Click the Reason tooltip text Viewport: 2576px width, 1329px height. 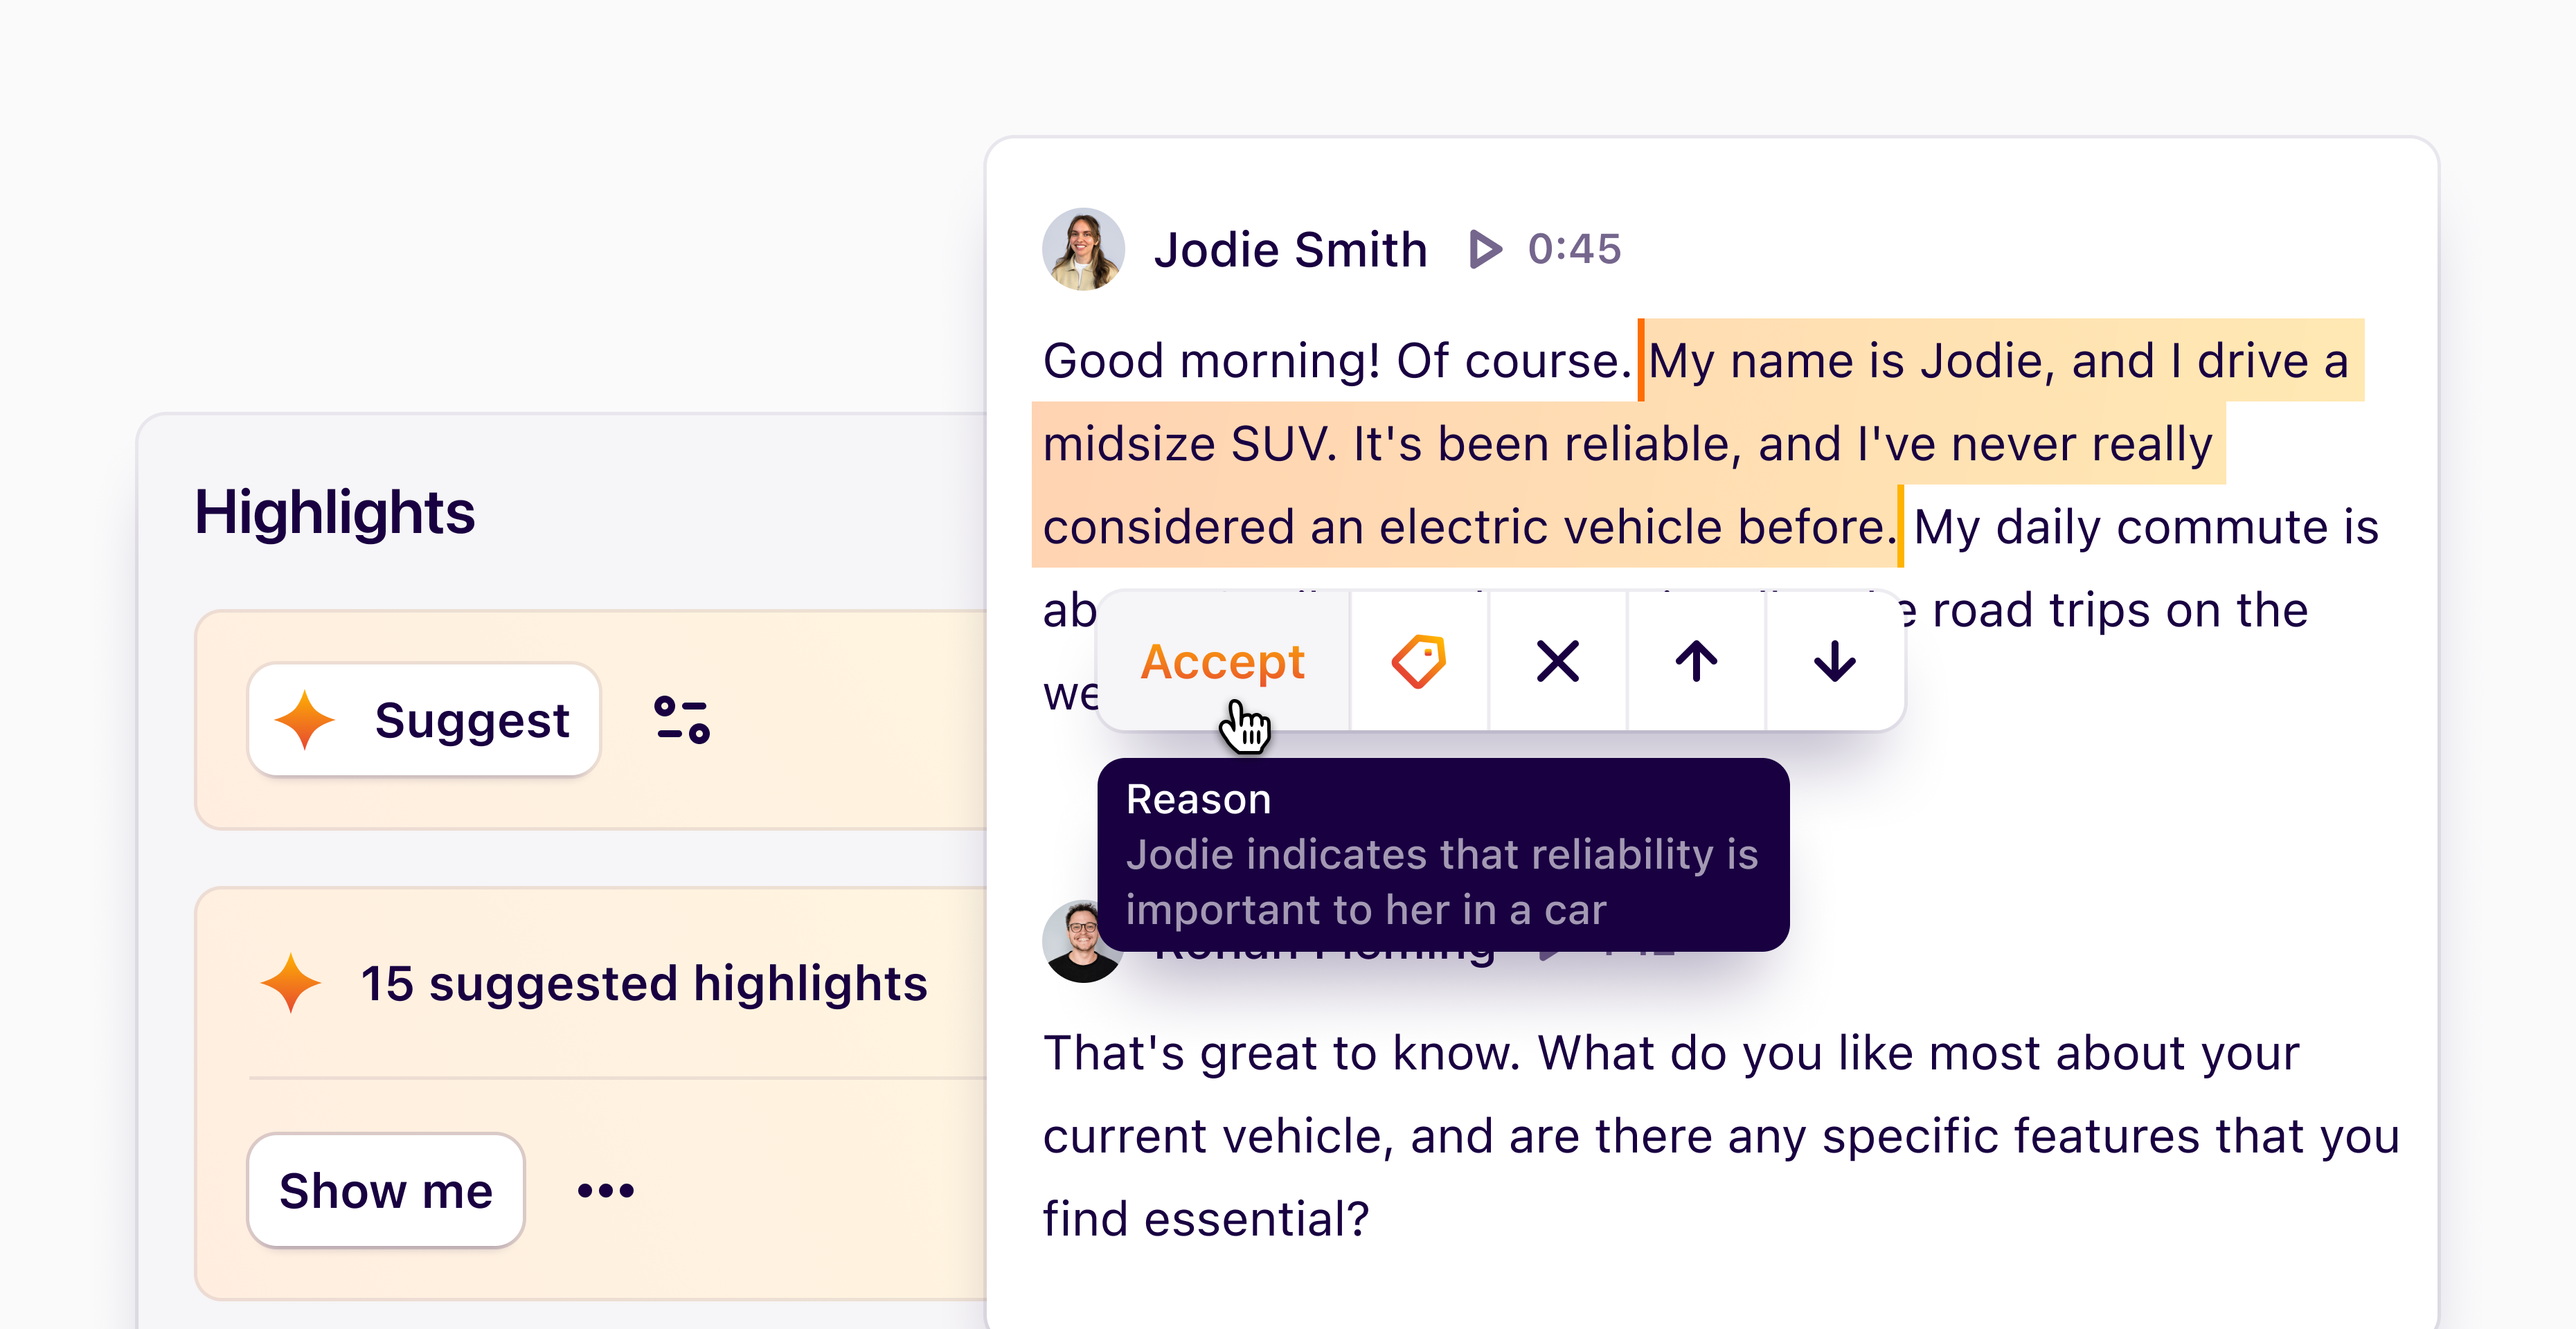[1441, 856]
